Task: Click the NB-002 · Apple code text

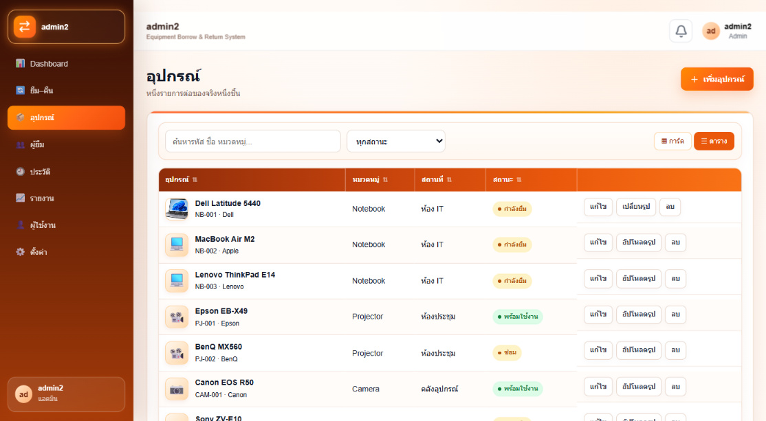Action: (x=217, y=251)
